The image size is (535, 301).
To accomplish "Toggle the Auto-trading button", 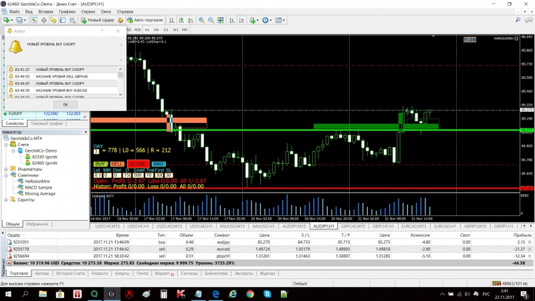I will (x=145, y=20).
